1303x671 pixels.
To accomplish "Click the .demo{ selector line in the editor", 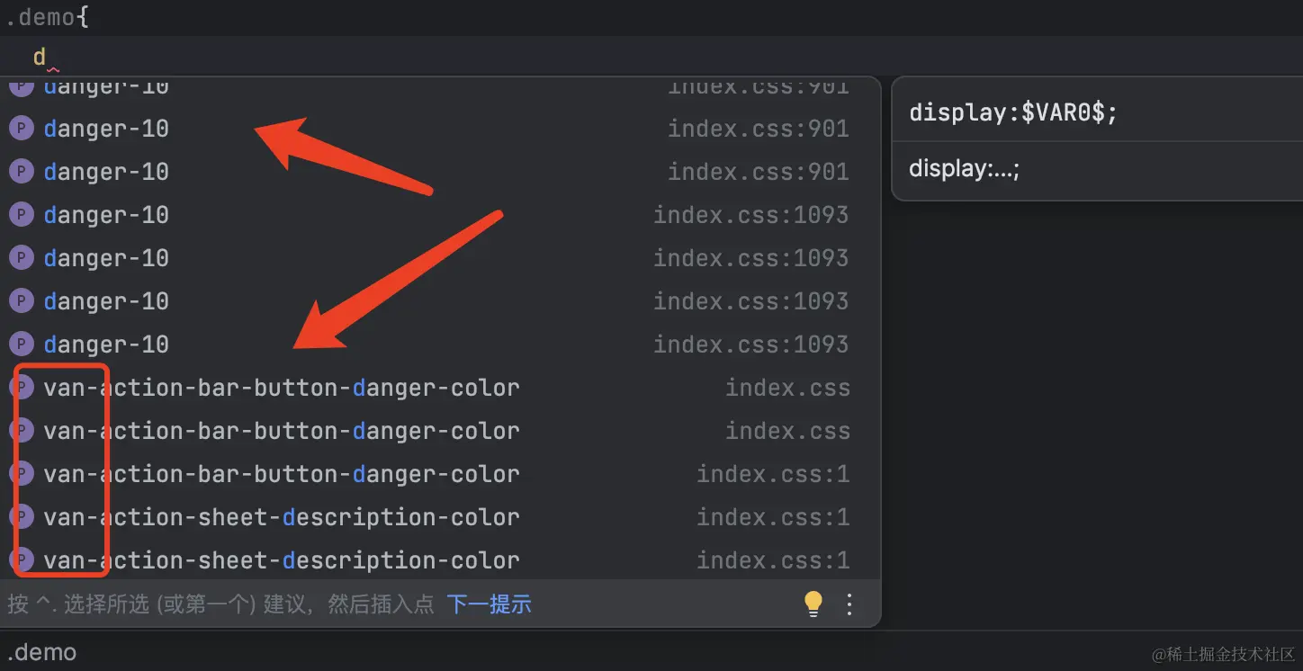I will point(47,16).
